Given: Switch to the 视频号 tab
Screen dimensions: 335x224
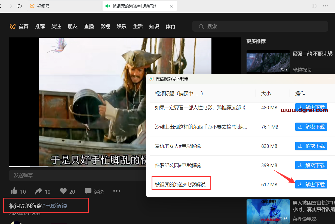Looking at the screenshot, I should tap(64, 6).
